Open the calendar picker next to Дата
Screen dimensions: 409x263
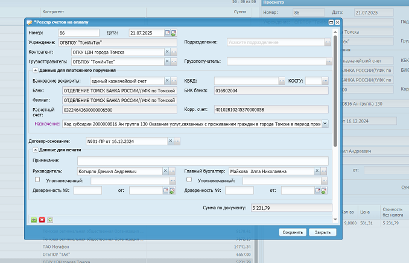tap(168, 33)
